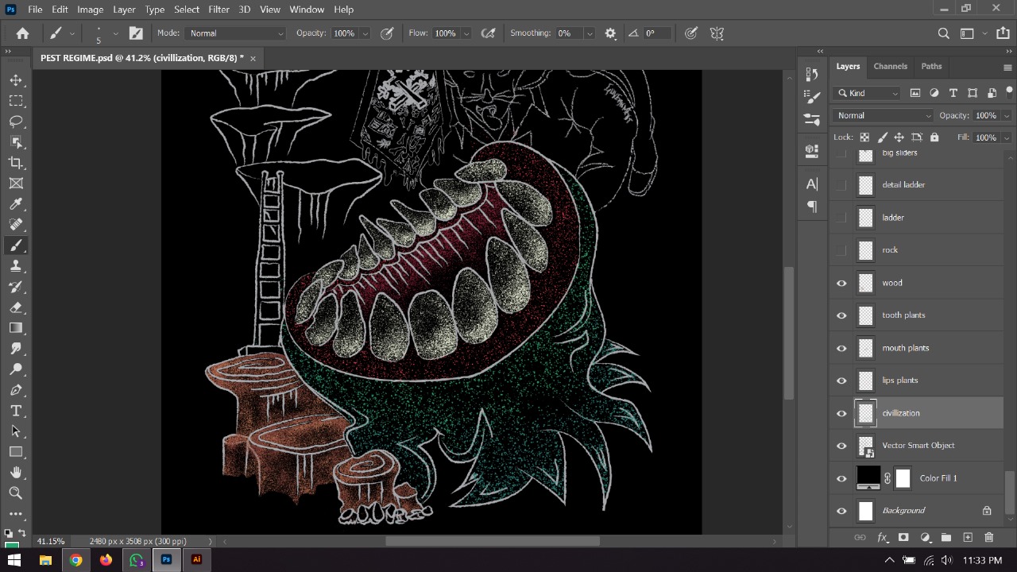
Task: Select the Horizontal Type tool
Action: pyautogui.click(x=16, y=411)
